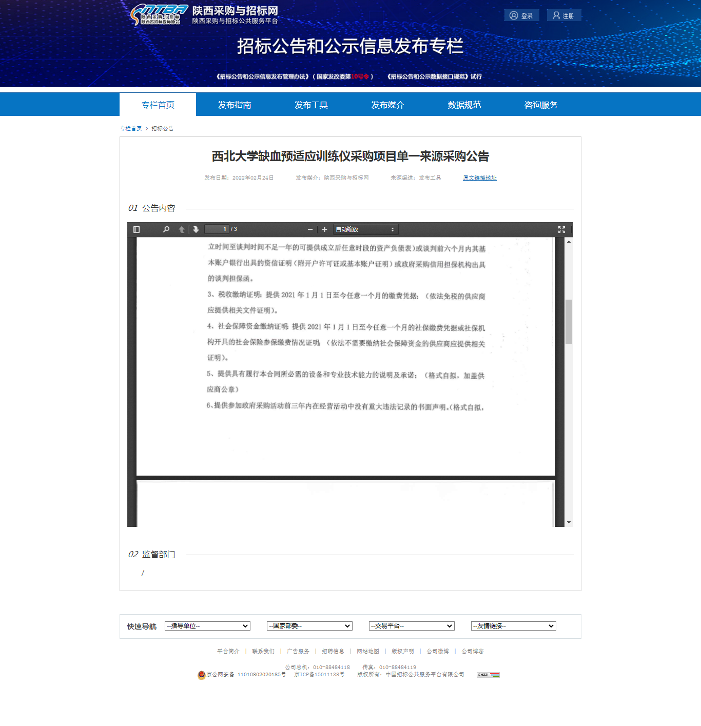Toggle the PDF viewer sidebar

pos(137,229)
